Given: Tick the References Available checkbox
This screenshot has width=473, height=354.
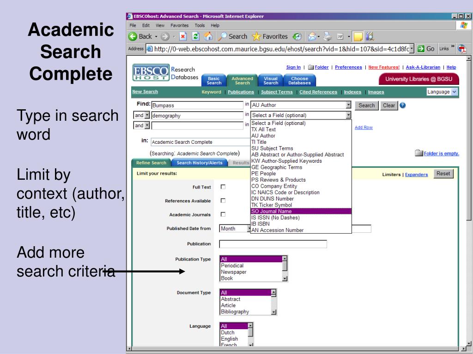Looking at the screenshot, I should click(223, 201).
